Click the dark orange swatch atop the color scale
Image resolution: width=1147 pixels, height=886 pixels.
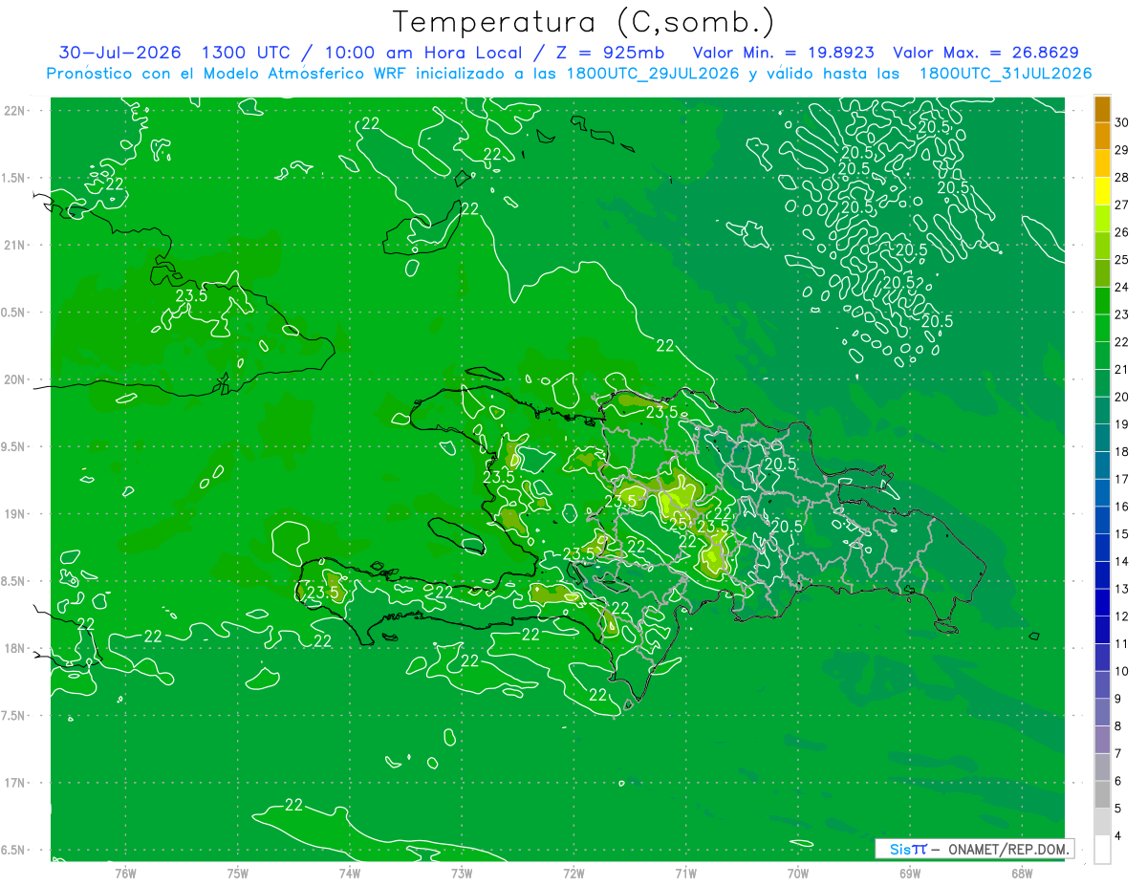tap(1102, 109)
